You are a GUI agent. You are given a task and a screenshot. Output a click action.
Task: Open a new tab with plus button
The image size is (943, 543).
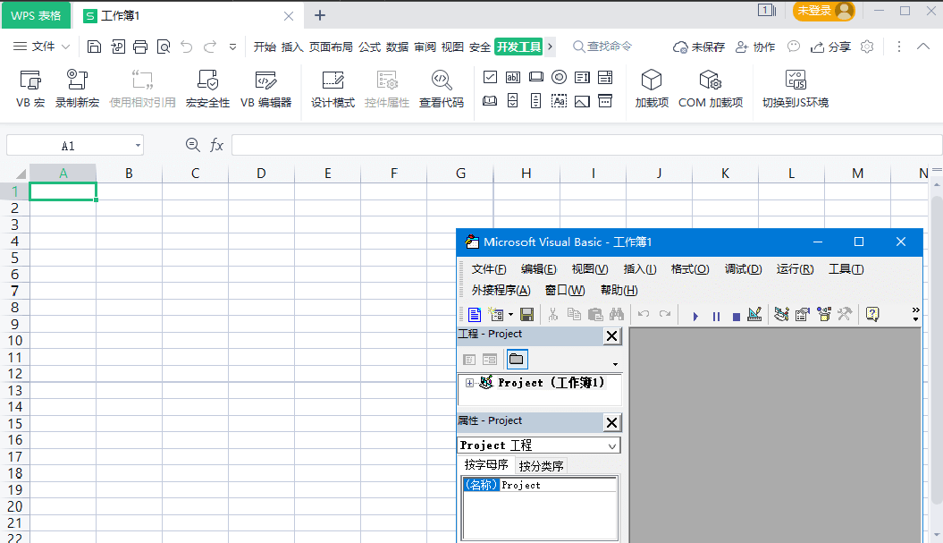[x=320, y=15]
